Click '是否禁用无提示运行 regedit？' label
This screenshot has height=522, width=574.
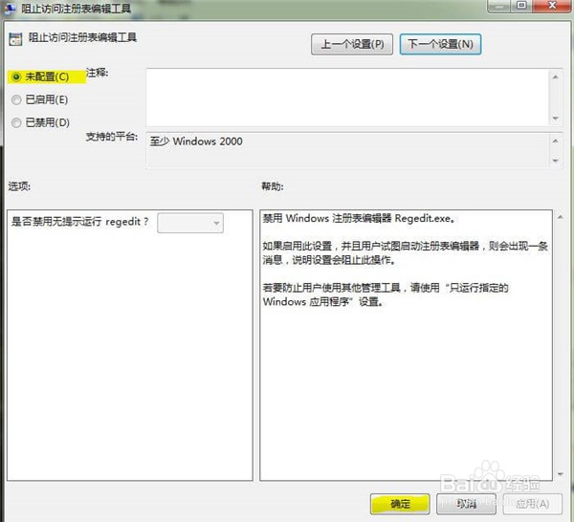pyautogui.click(x=79, y=222)
